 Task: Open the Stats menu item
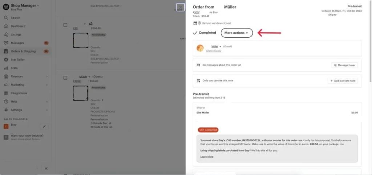pos(14,68)
